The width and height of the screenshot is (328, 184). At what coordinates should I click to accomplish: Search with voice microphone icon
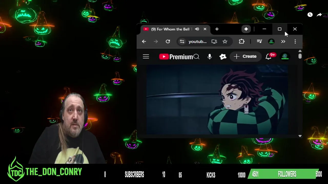coord(210,56)
